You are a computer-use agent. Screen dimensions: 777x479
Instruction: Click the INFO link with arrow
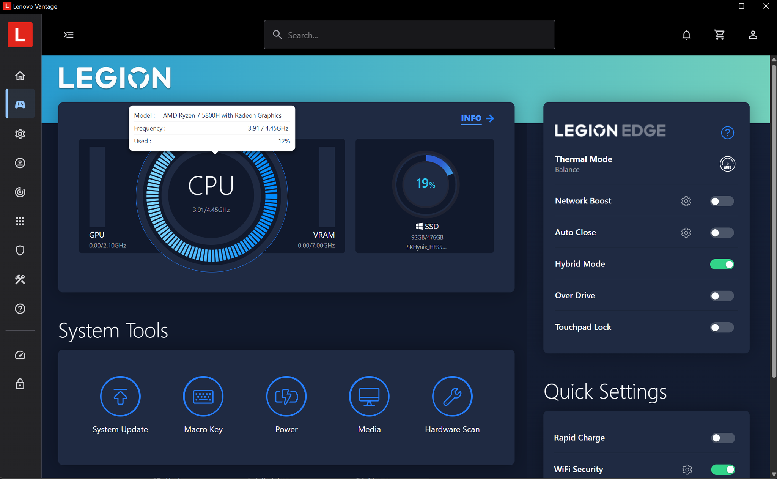coord(477,118)
